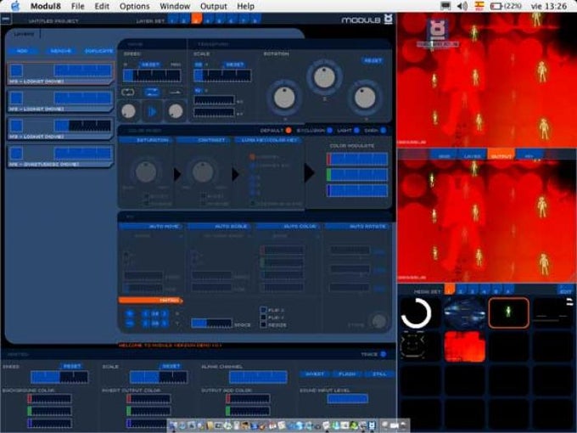Open the Edit menu

pos(102,6)
